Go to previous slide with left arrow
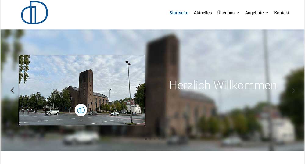Screen dimensions: 305x164 point(12,90)
